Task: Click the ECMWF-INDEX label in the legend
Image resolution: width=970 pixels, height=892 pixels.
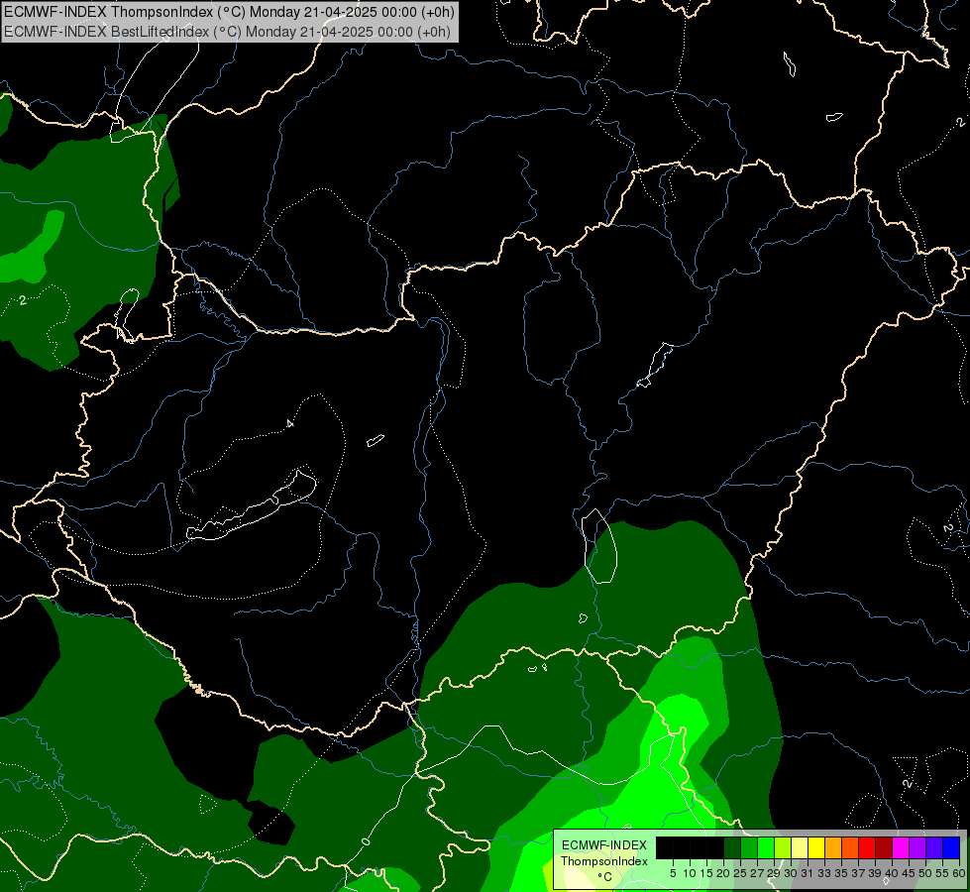Action: tap(603, 845)
